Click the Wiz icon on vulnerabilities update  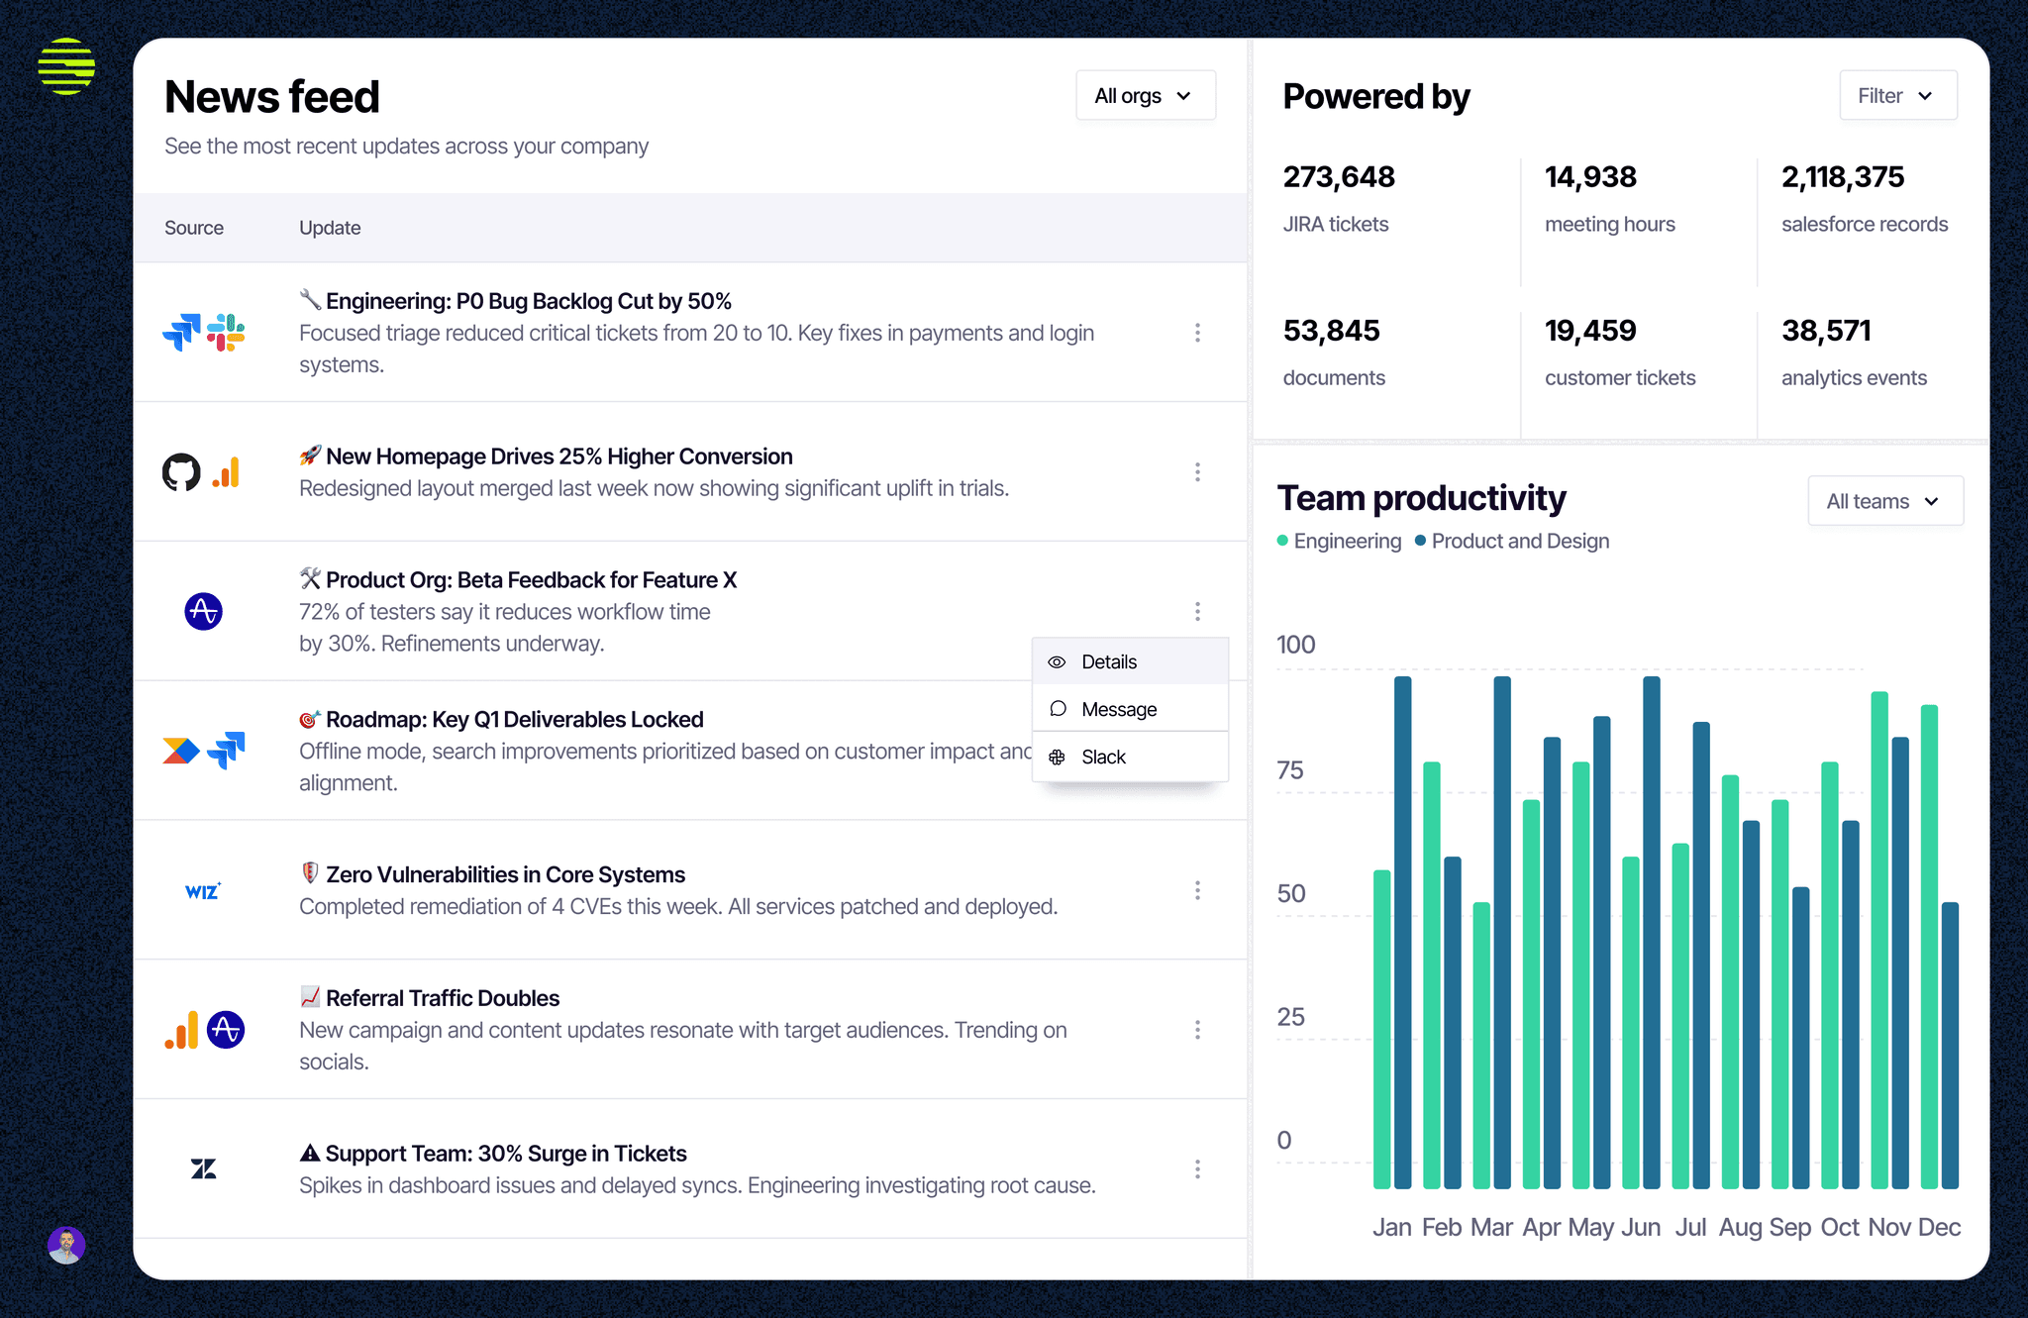[203, 889]
